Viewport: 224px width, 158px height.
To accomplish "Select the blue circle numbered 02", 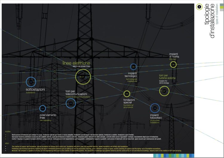I will (x=30, y=81).
